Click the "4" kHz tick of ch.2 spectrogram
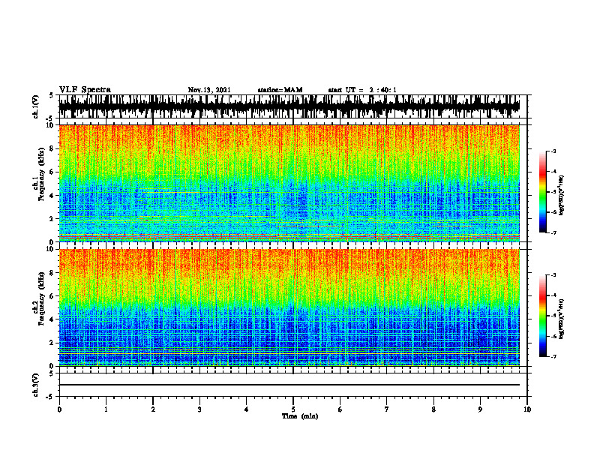Screen dimensions: 594x459 [x=52, y=319]
